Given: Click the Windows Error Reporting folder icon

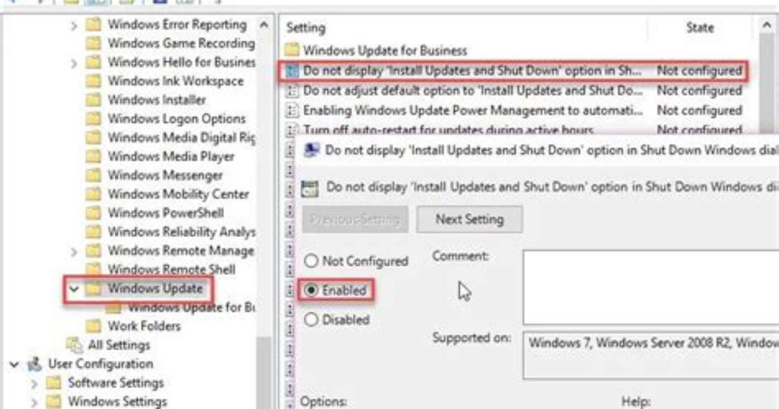Looking at the screenshot, I should (93, 24).
